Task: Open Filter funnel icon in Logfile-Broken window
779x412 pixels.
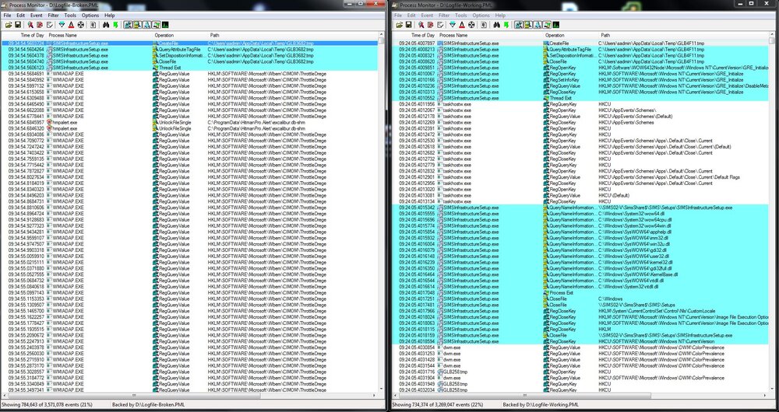Action: [x=62, y=25]
